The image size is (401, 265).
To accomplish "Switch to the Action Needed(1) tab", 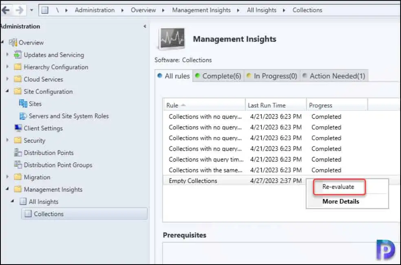I will point(334,76).
